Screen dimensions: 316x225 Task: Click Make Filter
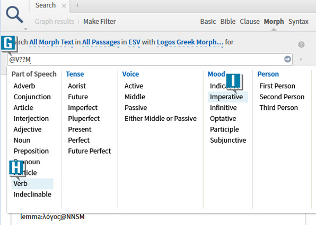pos(100,22)
